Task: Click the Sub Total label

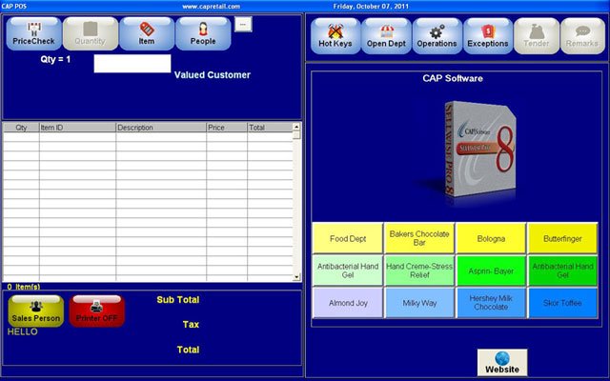Action: point(178,300)
